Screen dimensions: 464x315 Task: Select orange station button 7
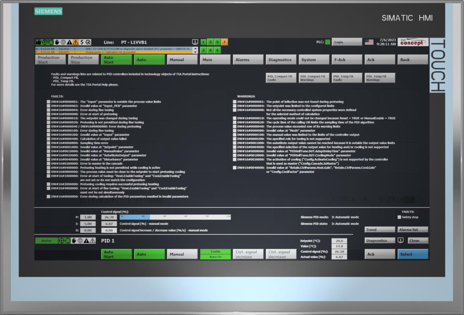pos(224,42)
